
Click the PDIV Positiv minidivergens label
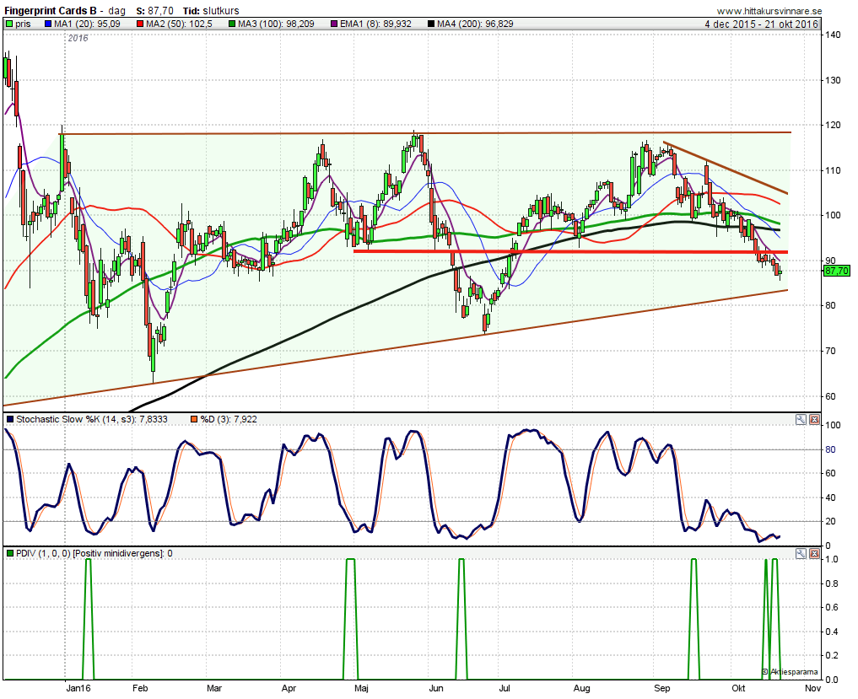tap(94, 553)
